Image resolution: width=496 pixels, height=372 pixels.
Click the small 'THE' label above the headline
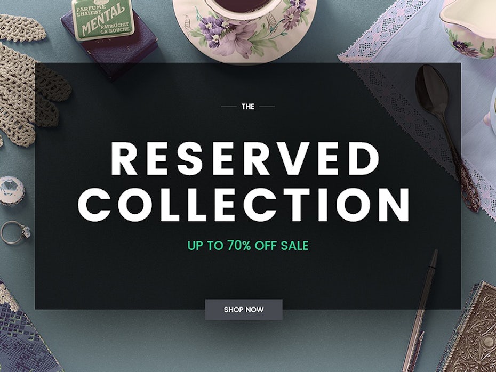(x=248, y=107)
